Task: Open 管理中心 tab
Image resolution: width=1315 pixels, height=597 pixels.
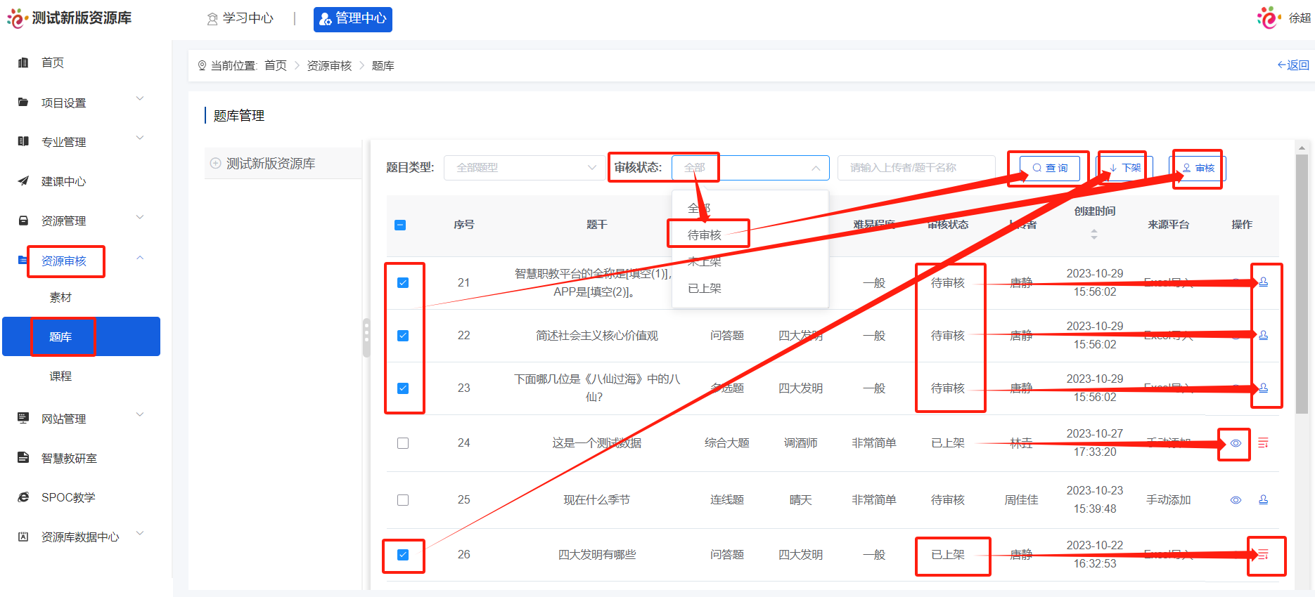Action: pos(353,19)
